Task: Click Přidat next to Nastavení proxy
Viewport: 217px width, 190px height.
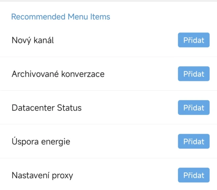Action: [194, 175]
